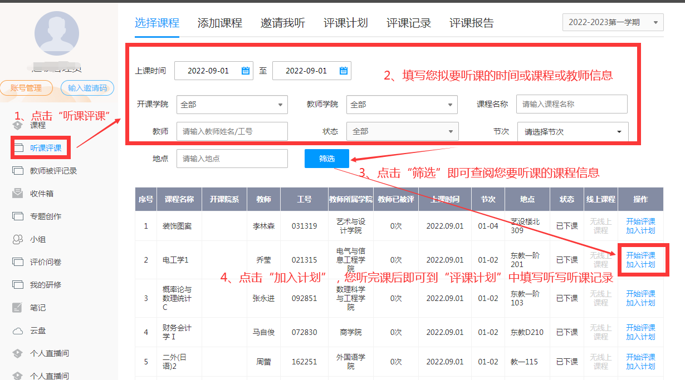The image size is (685, 380).
Task: Click the 教师已被评 column header
Action: point(396,199)
